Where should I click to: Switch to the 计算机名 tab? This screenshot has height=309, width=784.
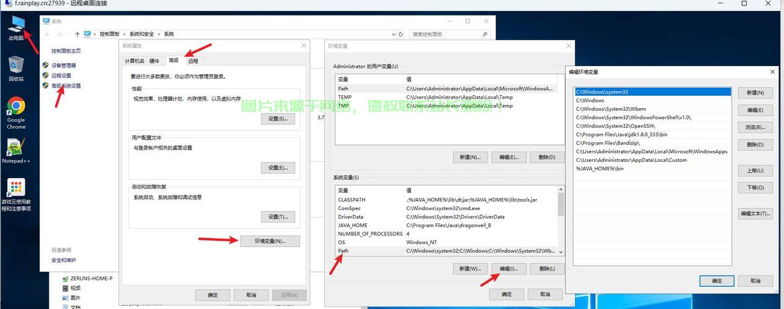134,61
